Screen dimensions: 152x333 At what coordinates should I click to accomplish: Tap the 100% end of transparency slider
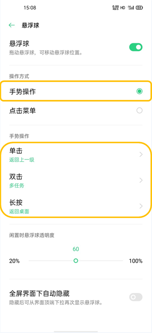click(136, 261)
